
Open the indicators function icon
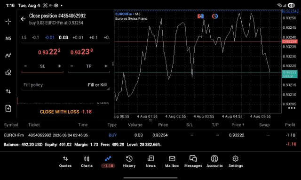click(x=8, y=56)
